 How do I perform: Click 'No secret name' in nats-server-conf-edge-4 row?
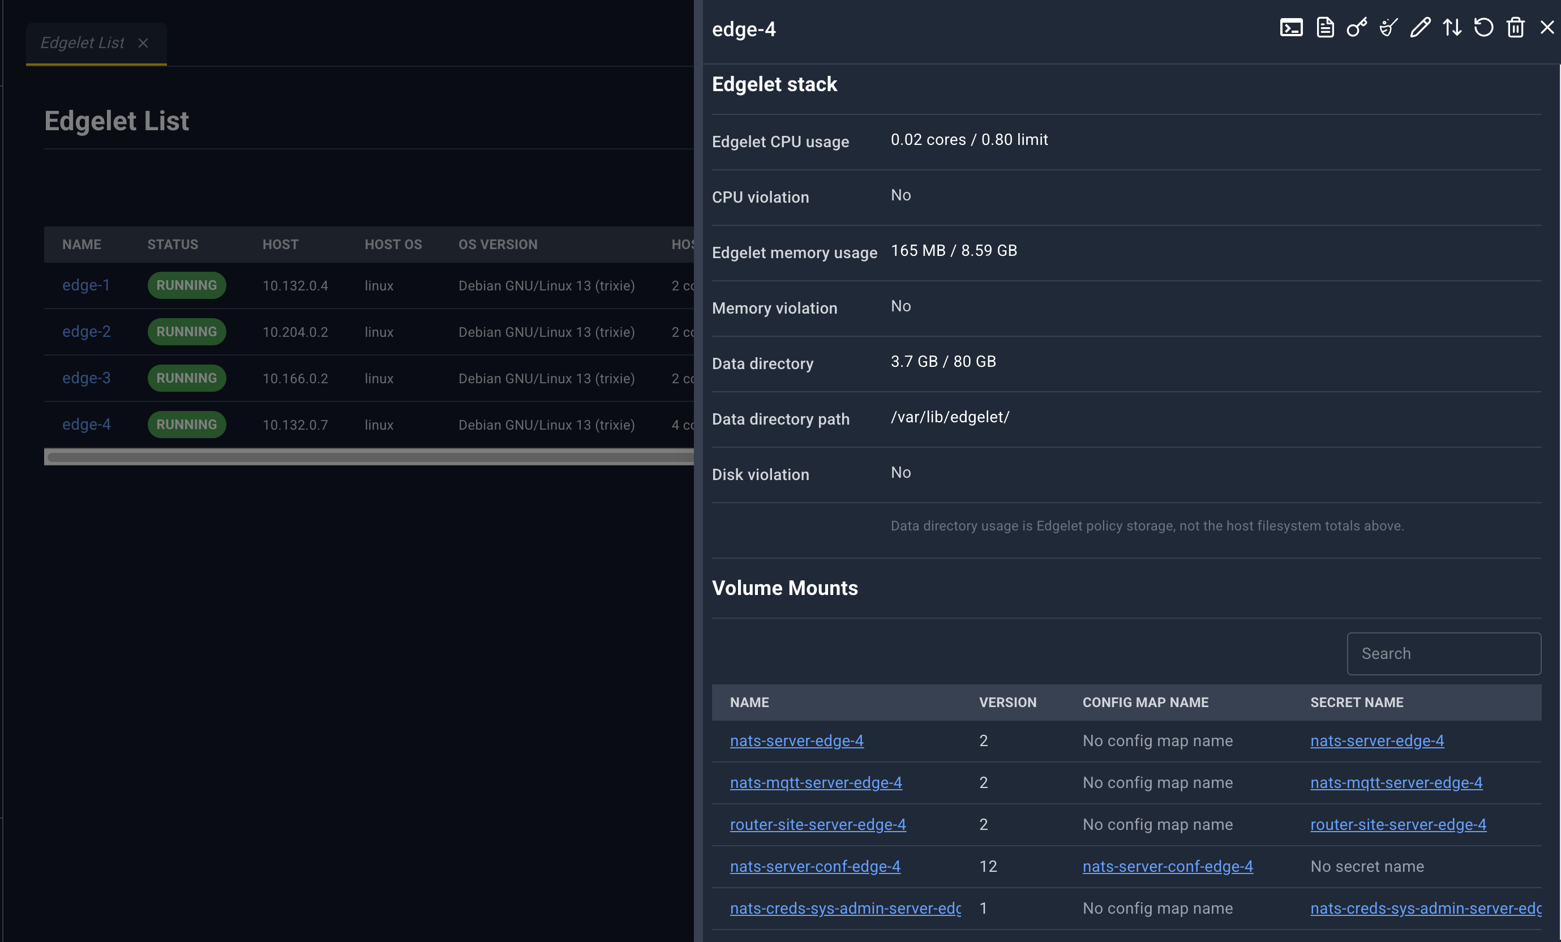[x=1366, y=866]
